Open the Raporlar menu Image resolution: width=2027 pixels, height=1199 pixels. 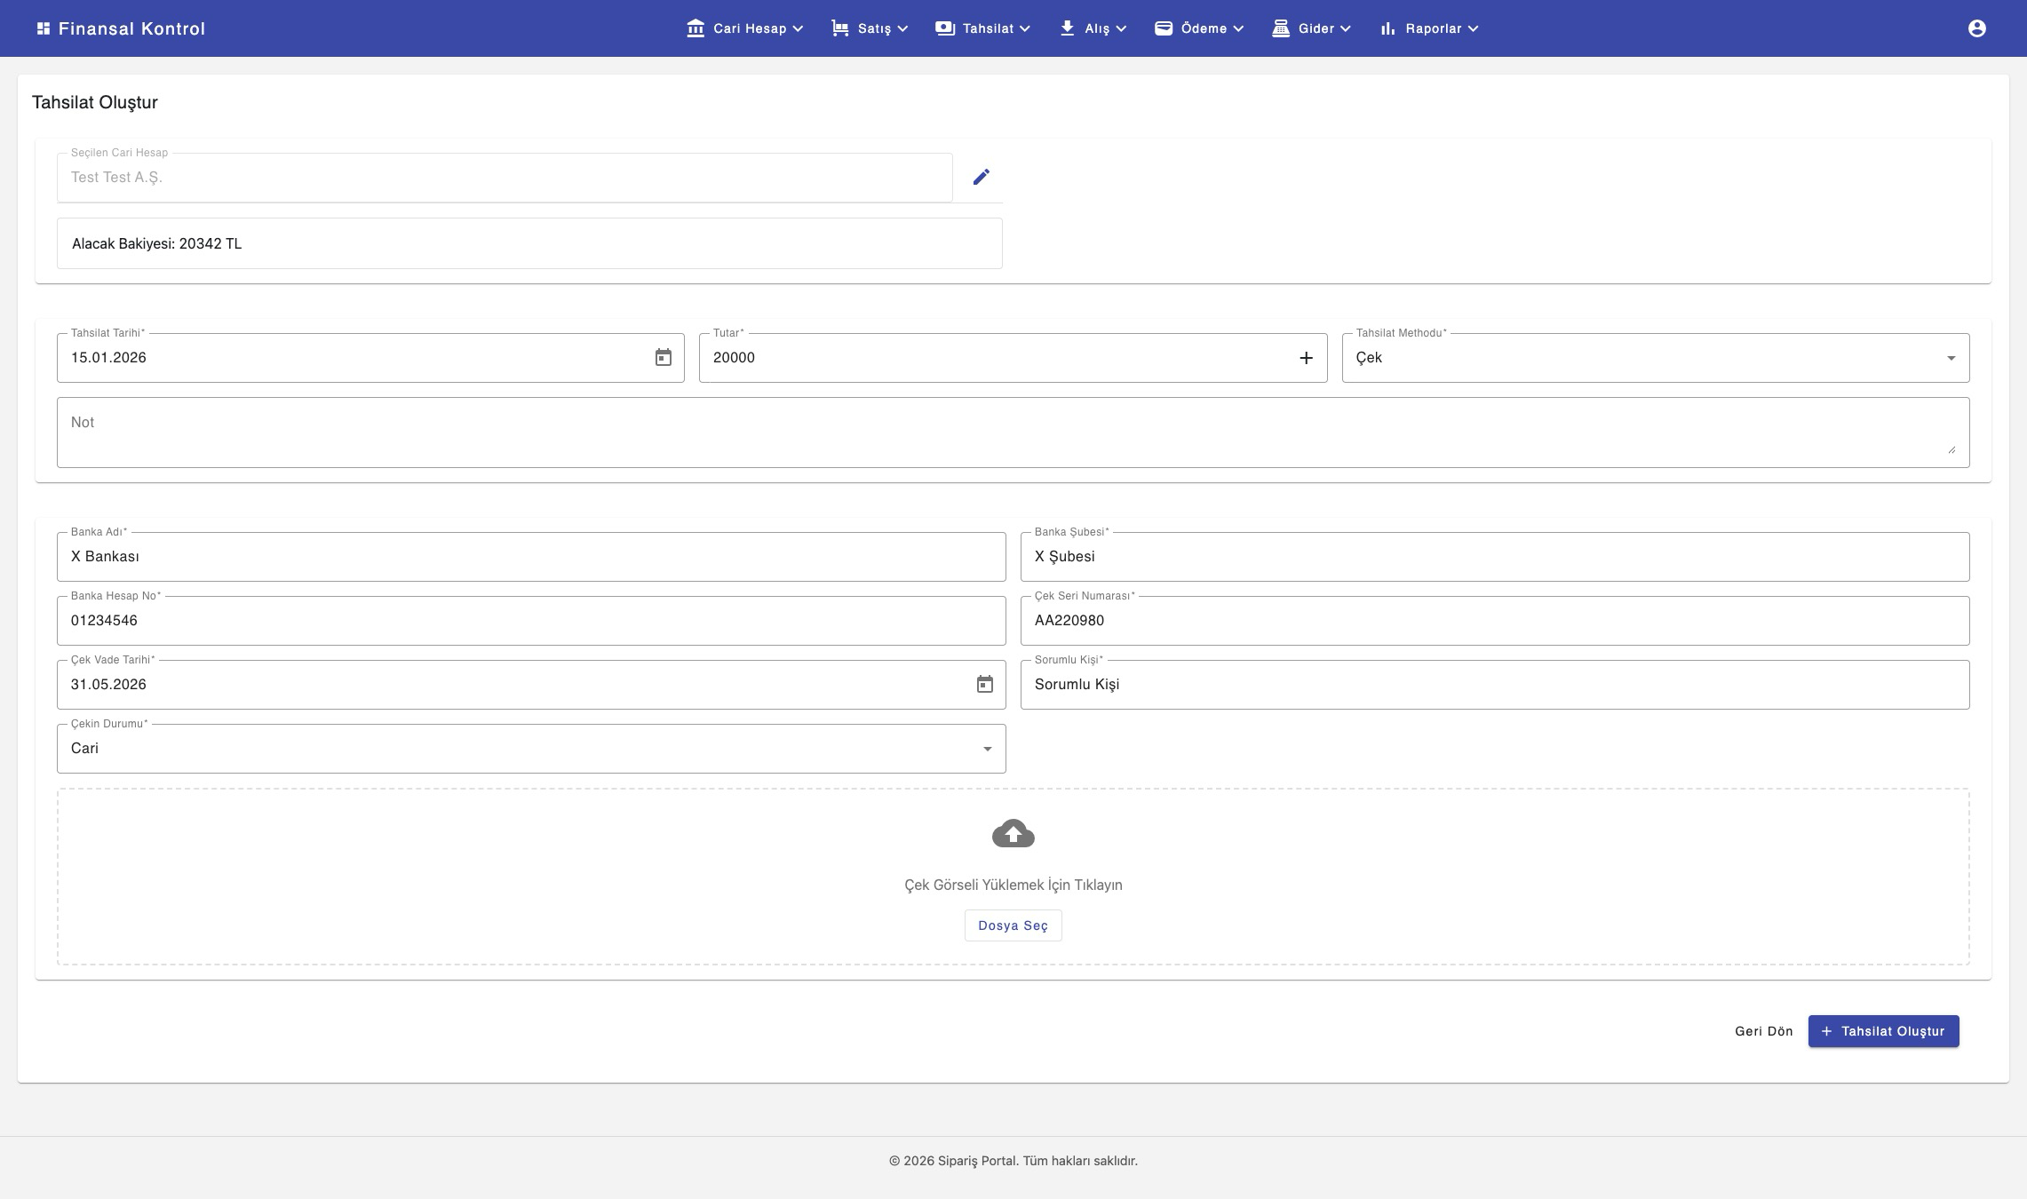coord(1429,28)
